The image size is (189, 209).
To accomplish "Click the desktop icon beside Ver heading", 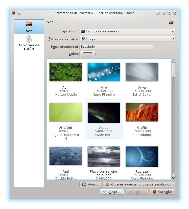I will click(x=171, y=23).
